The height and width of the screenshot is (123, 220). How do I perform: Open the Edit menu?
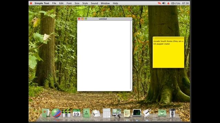tap(61, 3)
